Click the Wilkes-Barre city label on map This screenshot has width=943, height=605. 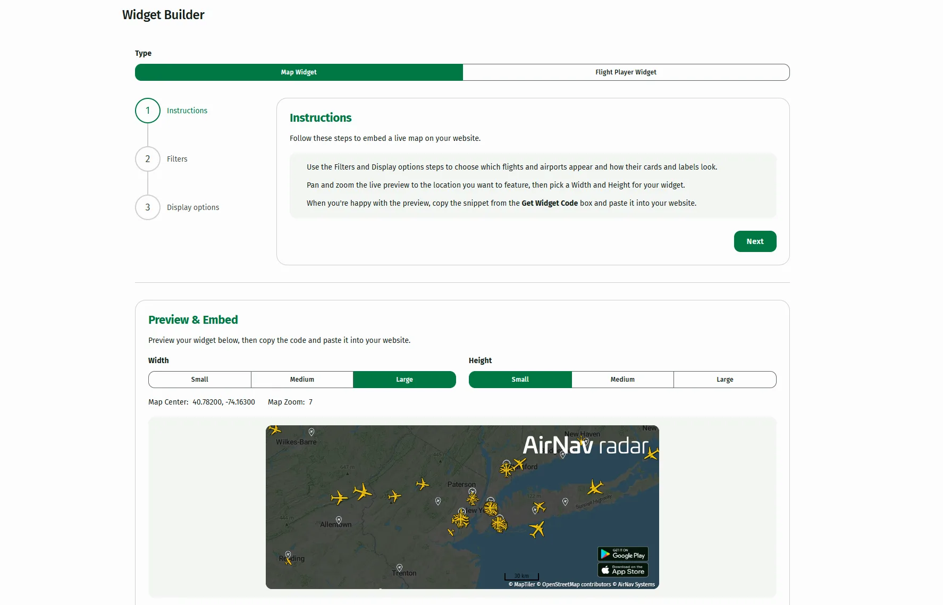pos(296,442)
